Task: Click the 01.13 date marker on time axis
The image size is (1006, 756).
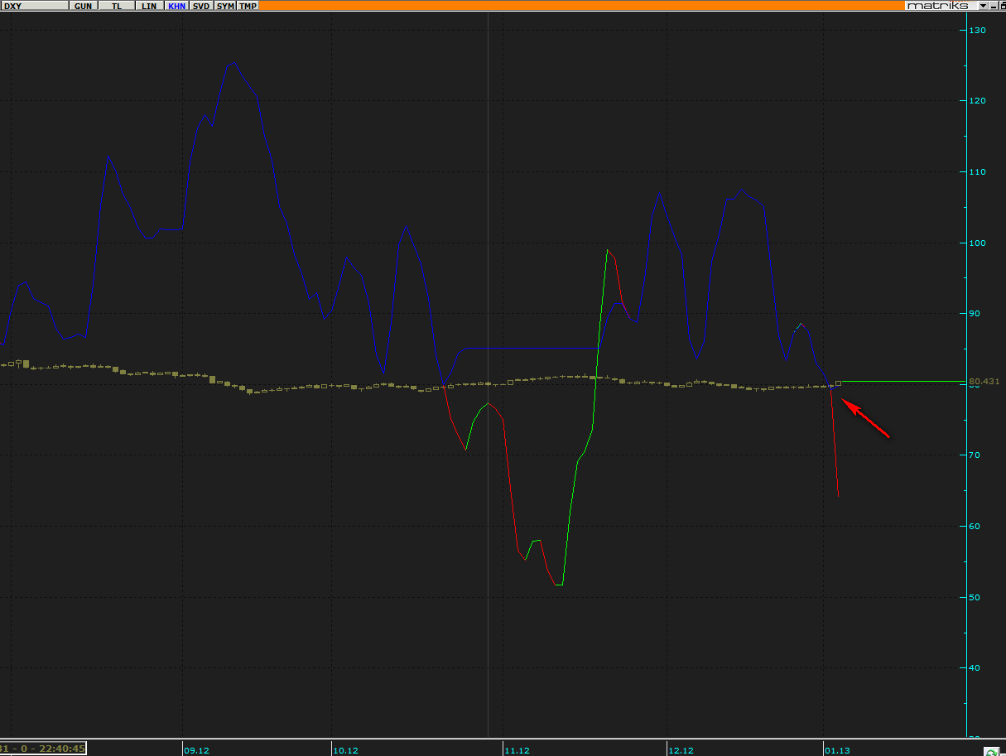Action: [838, 750]
